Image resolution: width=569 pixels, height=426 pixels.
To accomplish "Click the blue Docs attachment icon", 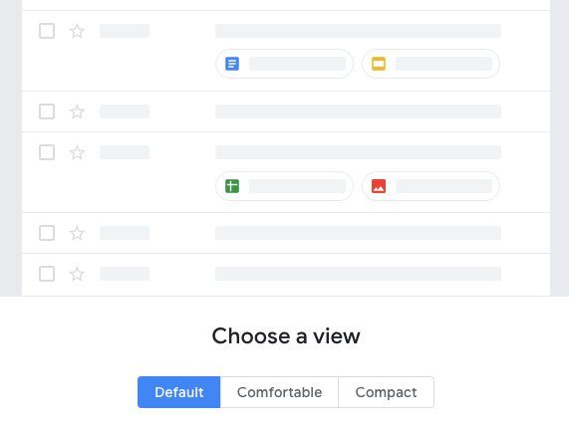I will point(232,64).
